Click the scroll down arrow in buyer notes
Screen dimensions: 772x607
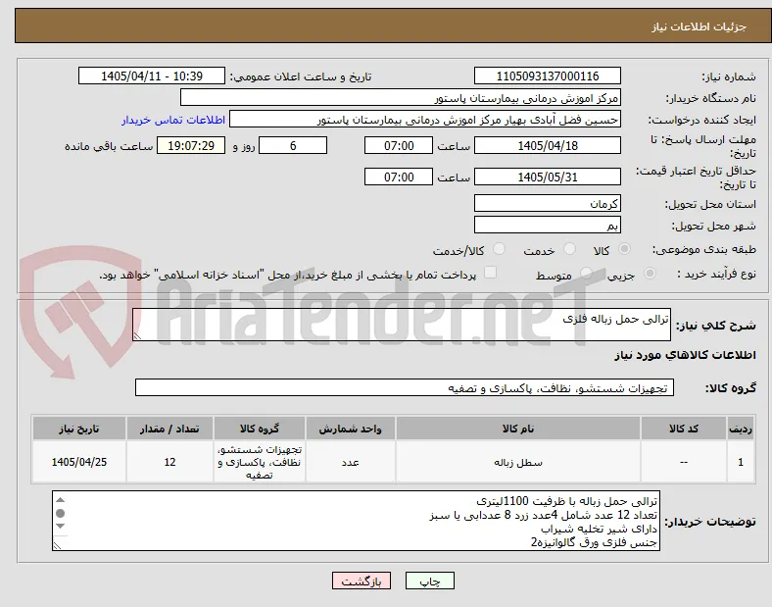pyautogui.click(x=60, y=527)
